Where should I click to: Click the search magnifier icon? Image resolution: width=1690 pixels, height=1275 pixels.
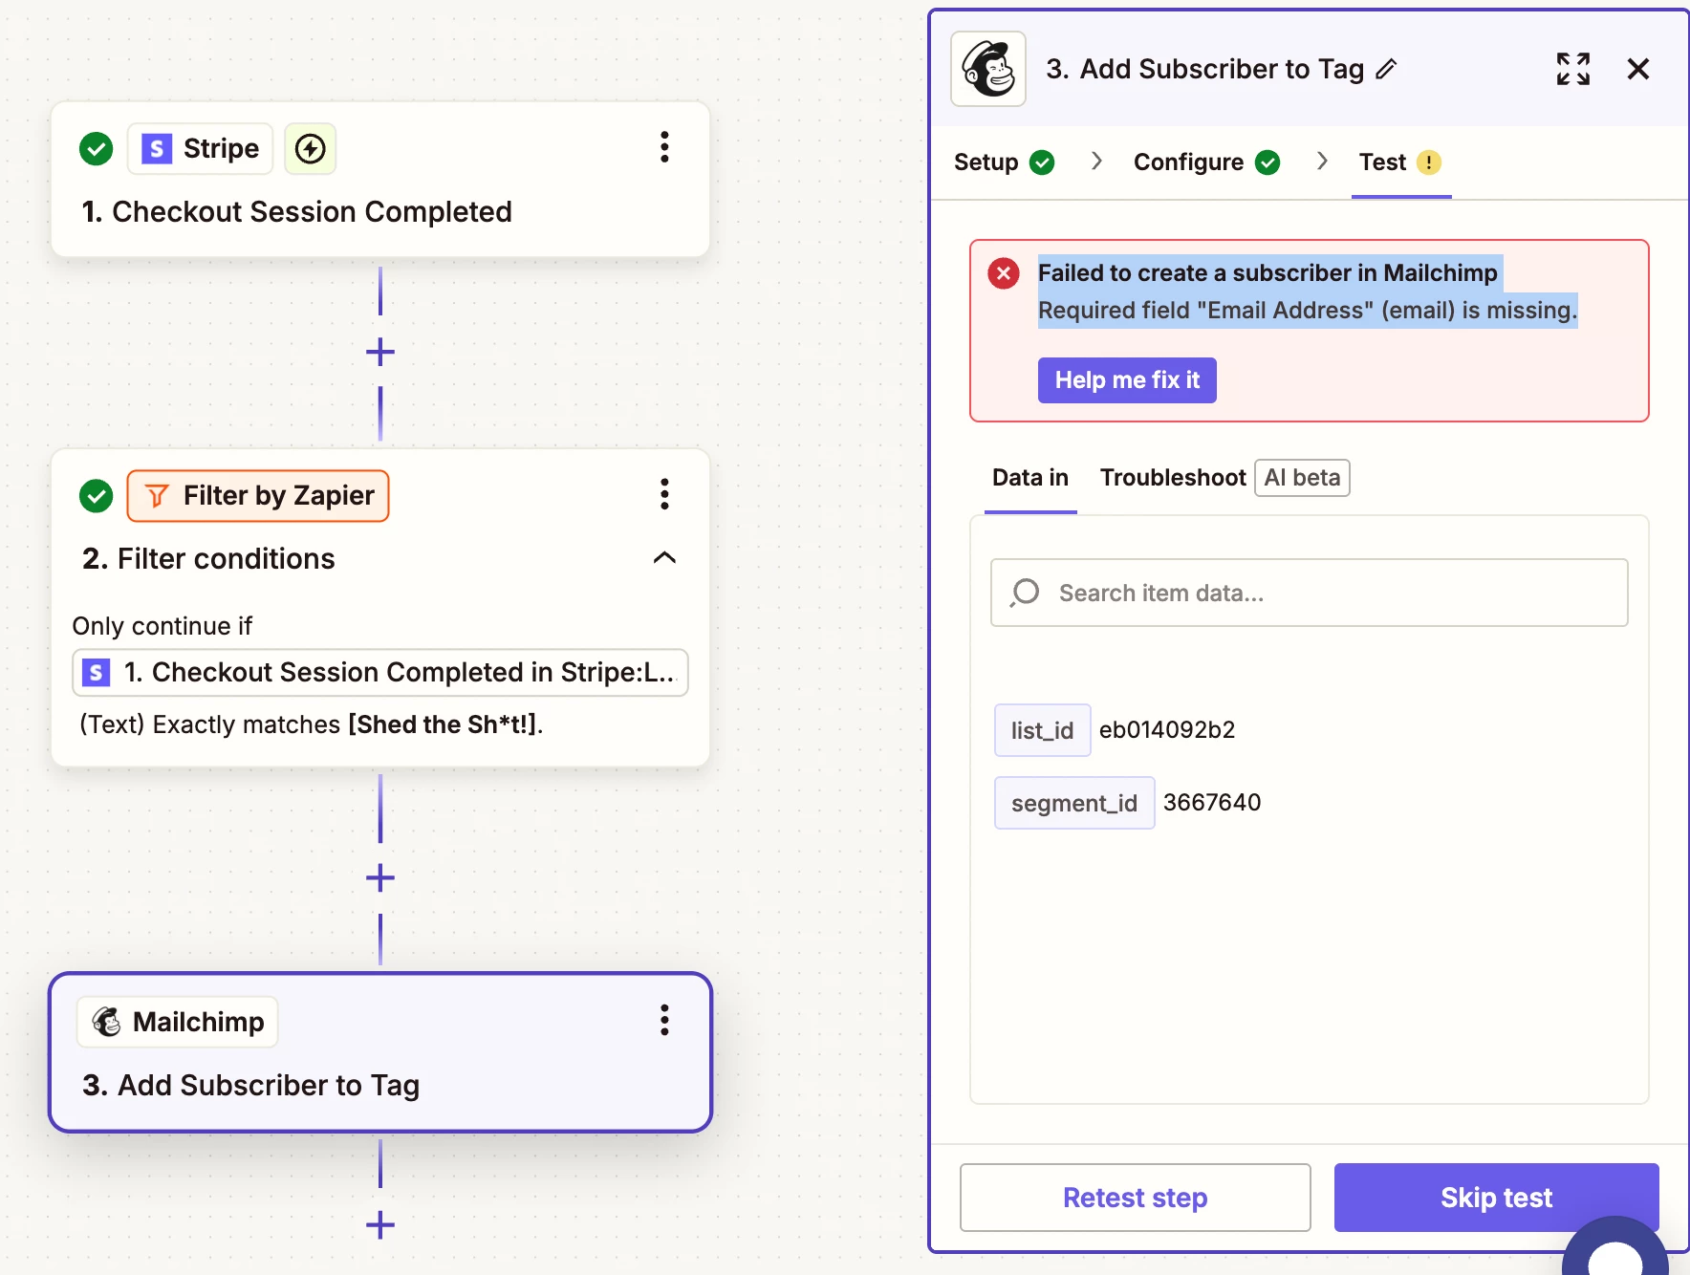1025,593
